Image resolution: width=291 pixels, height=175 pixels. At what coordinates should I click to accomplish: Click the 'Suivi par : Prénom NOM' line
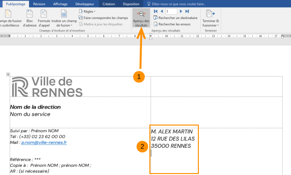pyautogui.click(x=34, y=131)
